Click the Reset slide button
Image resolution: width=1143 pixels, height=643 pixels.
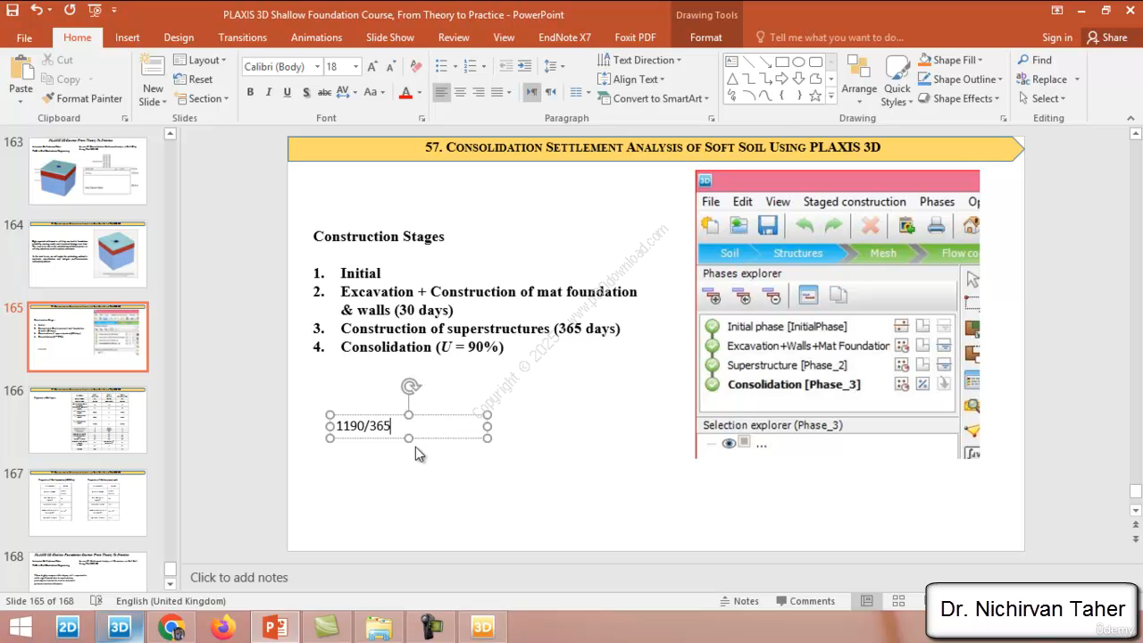pyautogui.click(x=193, y=79)
